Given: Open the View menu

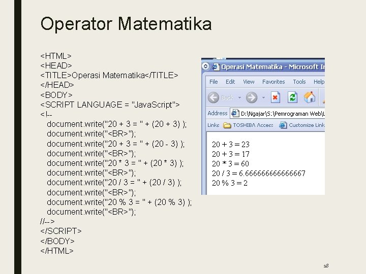Looking at the screenshot, I should [249, 82].
